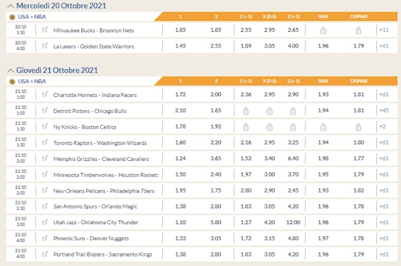Click locked PARI odds for Bucks - Nets
This screenshot has height=266, width=401.
[x=323, y=30]
